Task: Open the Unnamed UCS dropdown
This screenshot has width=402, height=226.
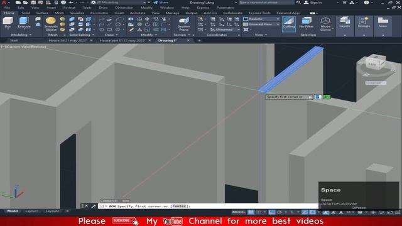Action: coord(225,30)
